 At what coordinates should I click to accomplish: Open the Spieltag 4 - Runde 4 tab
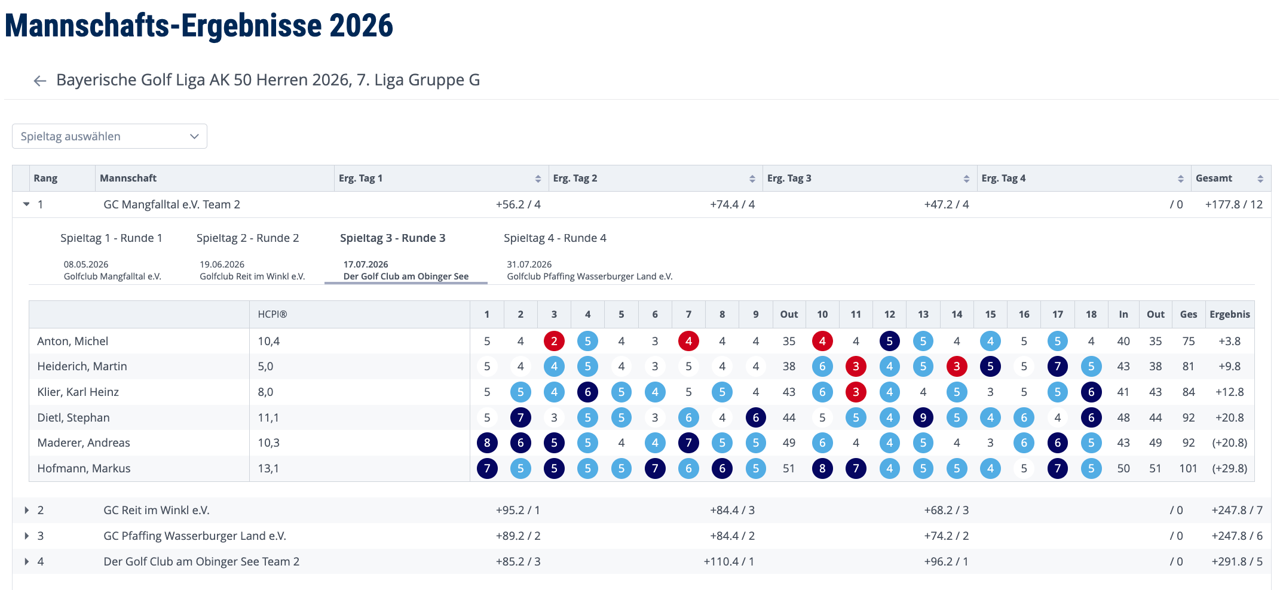pyautogui.click(x=590, y=257)
